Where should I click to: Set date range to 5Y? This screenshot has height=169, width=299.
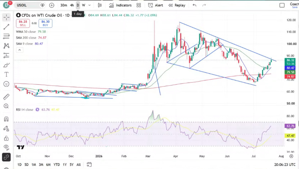(x=71, y=165)
